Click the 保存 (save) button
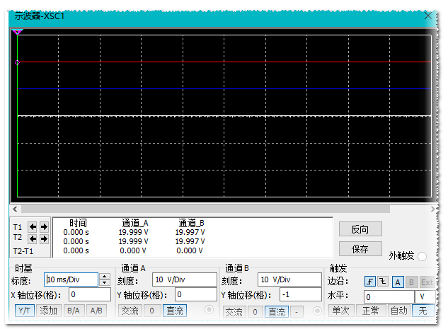The image size is (448, 329). [360, 249]
